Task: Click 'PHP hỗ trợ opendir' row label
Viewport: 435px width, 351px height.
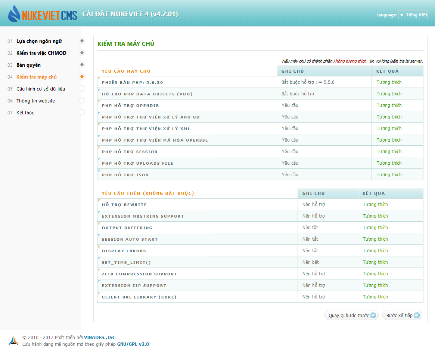Action: click(x=130, y=106)
